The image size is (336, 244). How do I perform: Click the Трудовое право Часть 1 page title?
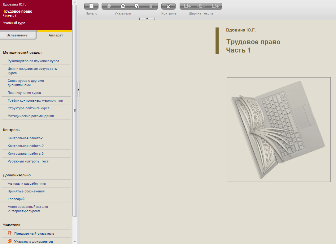[253, 46]
